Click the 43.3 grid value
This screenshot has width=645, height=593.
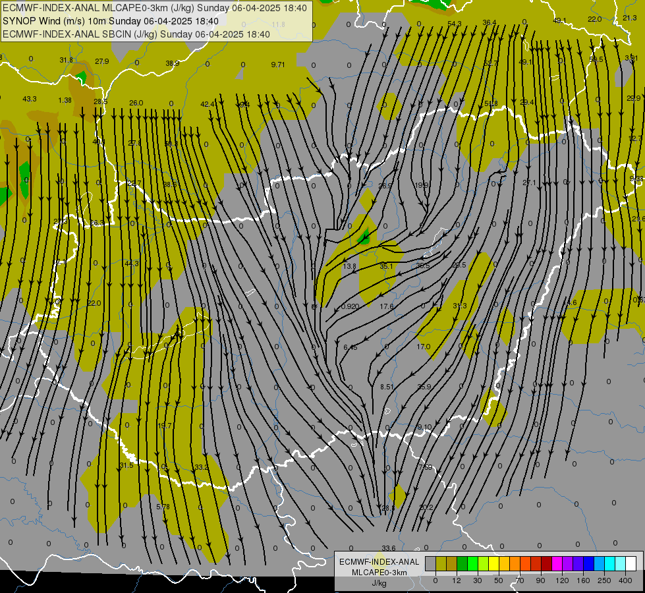point(30,99)
